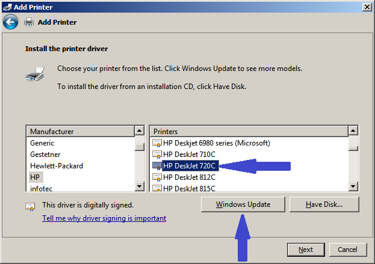Viewport: 375px width, 264px height.
Task: Click the title bar Add Printer icon
Action: click(7, 7)
